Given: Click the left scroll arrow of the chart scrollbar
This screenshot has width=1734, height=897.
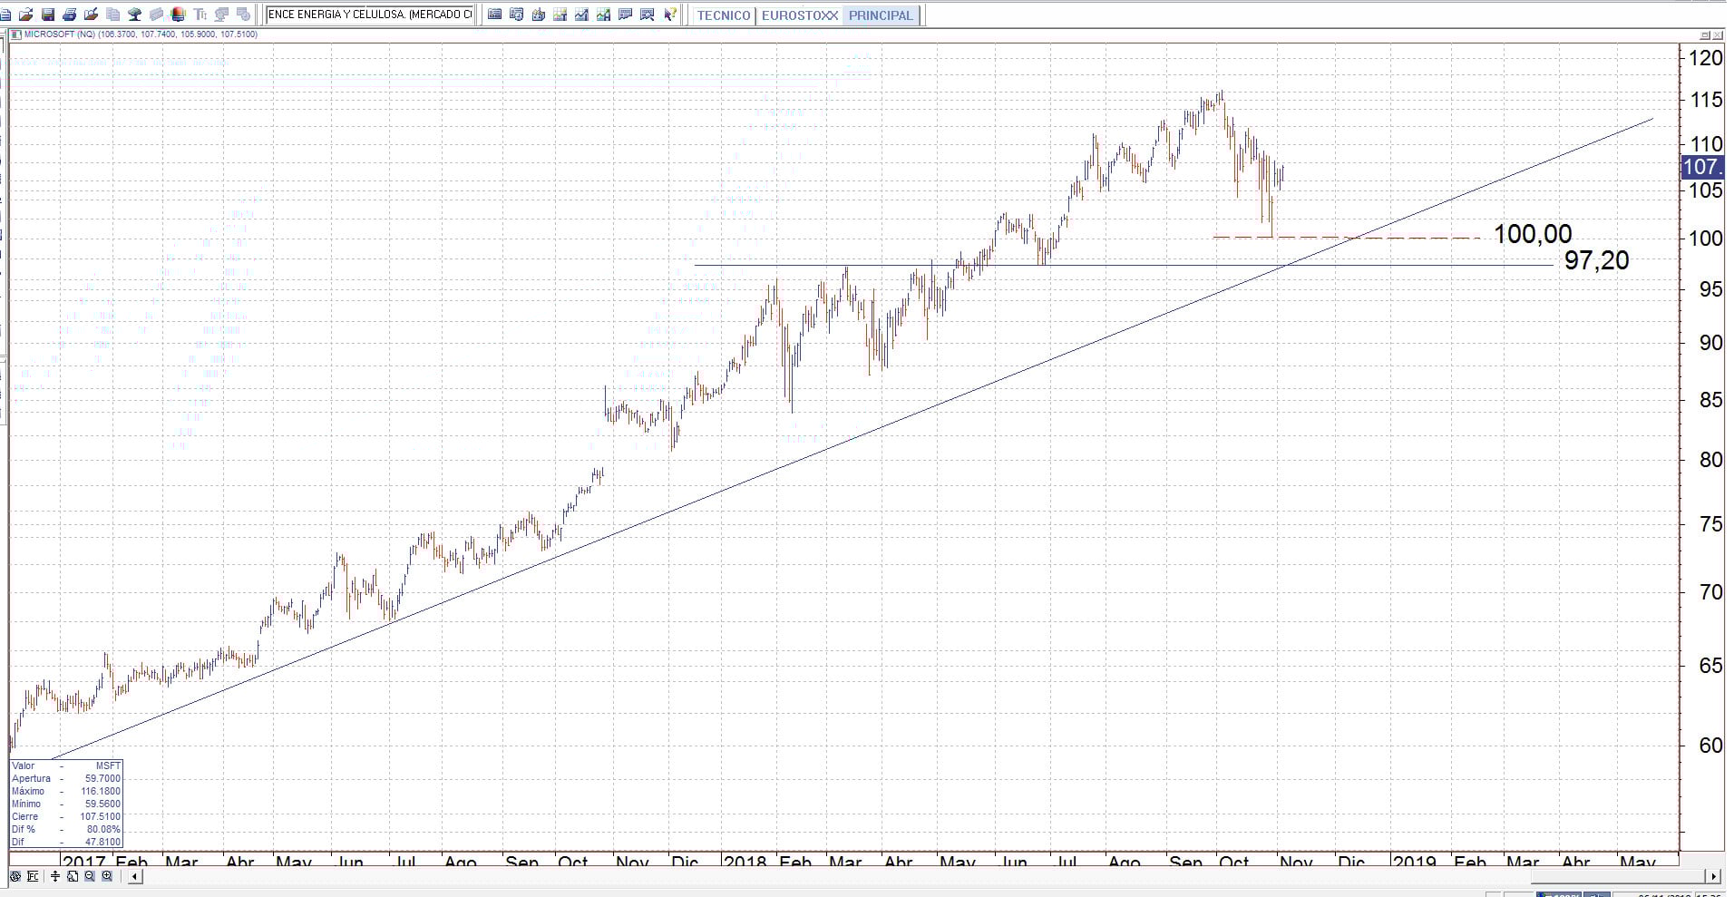Looking at the screenshot, I should pyautogui.click(x=135, y=876).
